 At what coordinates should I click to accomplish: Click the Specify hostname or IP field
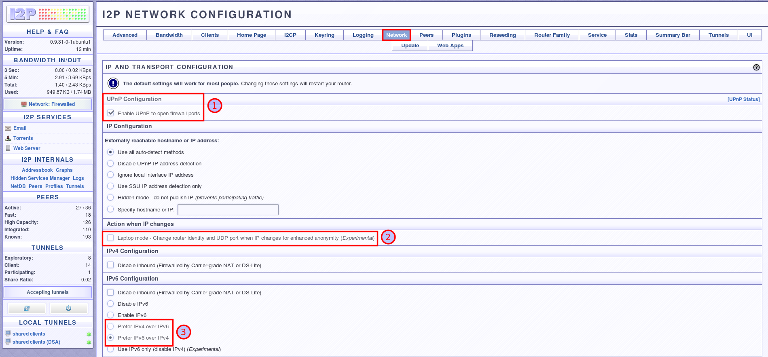228,209
